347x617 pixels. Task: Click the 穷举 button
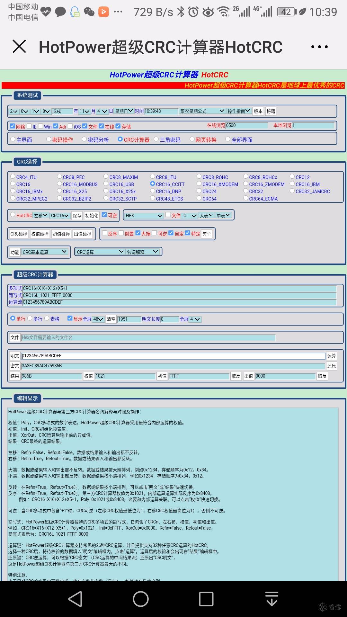(x=207, y=234)
